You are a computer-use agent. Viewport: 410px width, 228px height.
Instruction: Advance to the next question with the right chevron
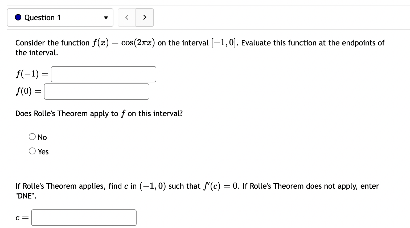click(145, 18)
